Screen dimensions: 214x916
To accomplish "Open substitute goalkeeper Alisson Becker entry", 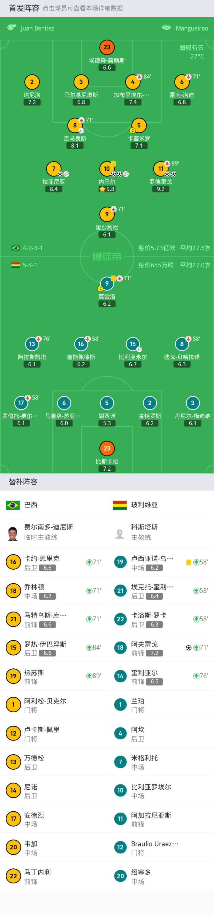I will tap(53, 705).
